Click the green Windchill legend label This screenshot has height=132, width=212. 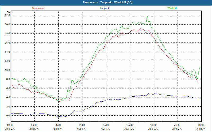[172, 8]
